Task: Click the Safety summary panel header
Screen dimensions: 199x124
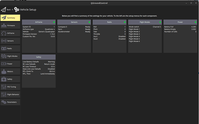Action: 39,57
